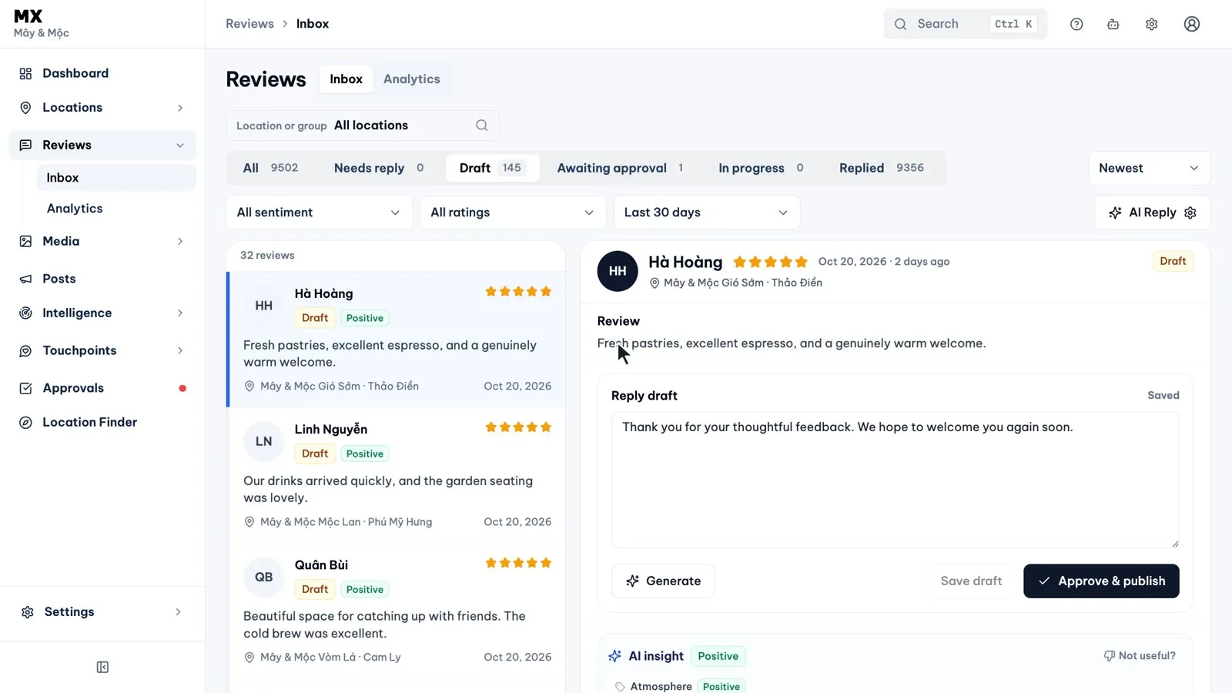Open the Quân Bùi review card
This screenshot has width=1232, height=693.
pyautogui.click(x=396, y=611)
